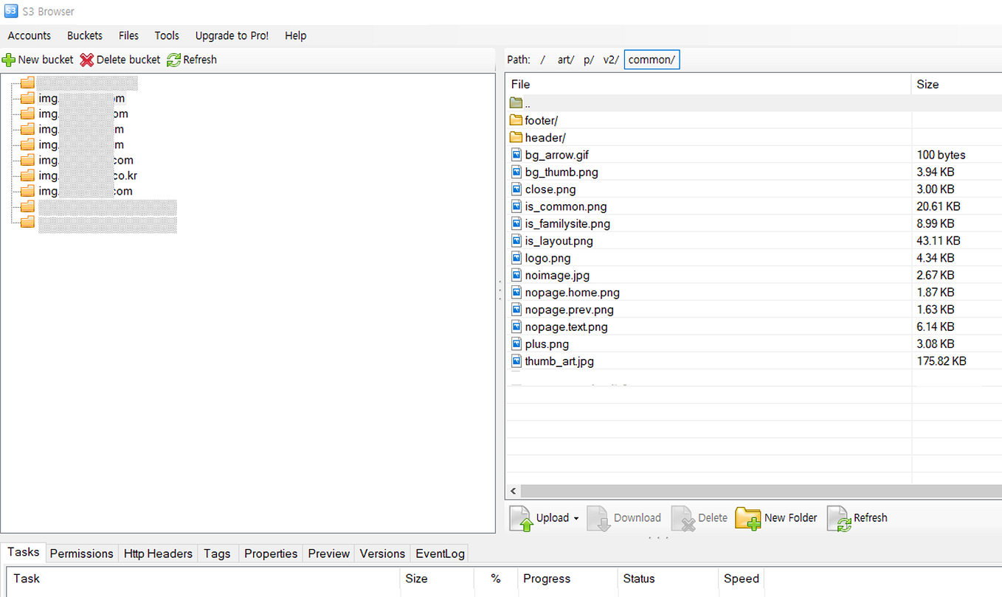Click Upgrade to Pro! in the menu bar
This screenshot has height=597, width=1002.
[232, 35]
